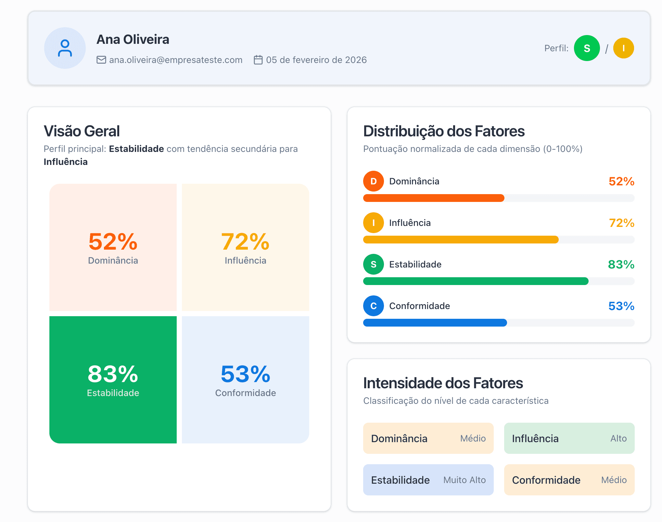Click the orange D Dominância icon
Screen dimensions: 662x522
coord(373,181)
